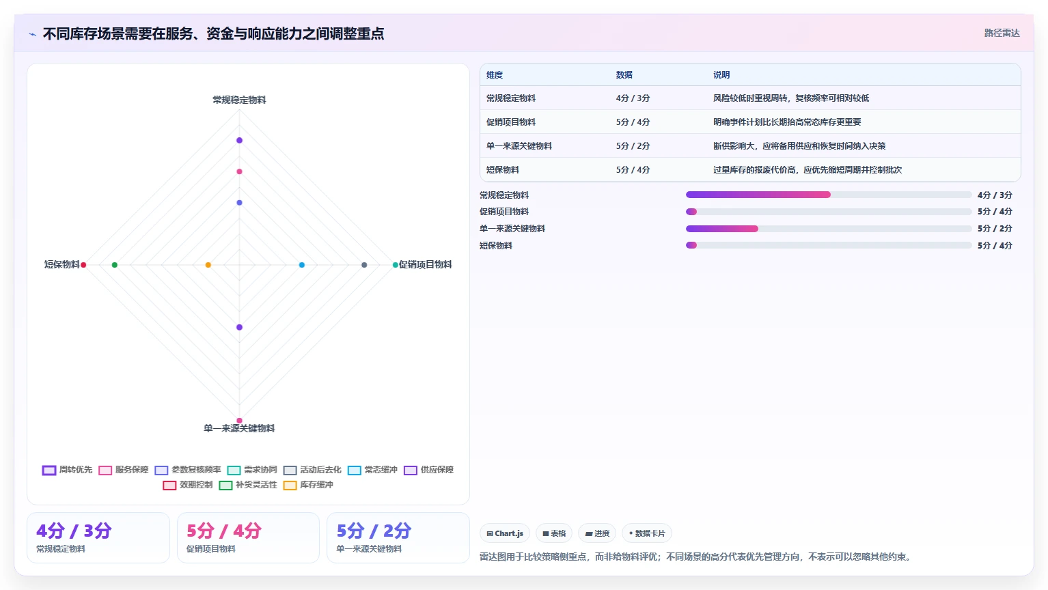Toggle the 服务保障 legend series

124,470
